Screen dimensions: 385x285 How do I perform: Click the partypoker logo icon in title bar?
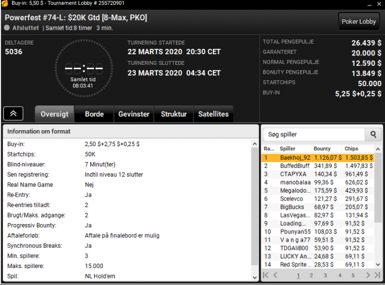(x=4, y=3)
